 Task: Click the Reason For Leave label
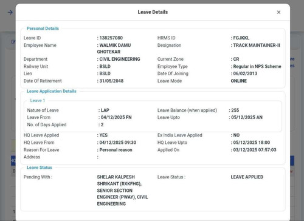[x=41, y=150]
